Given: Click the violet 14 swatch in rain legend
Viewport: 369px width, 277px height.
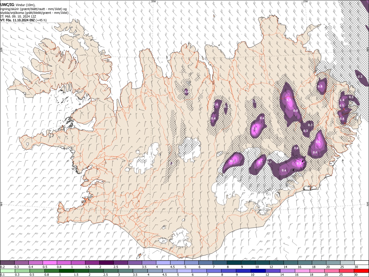Looking at the screenshot, I should tap(287, 271).
